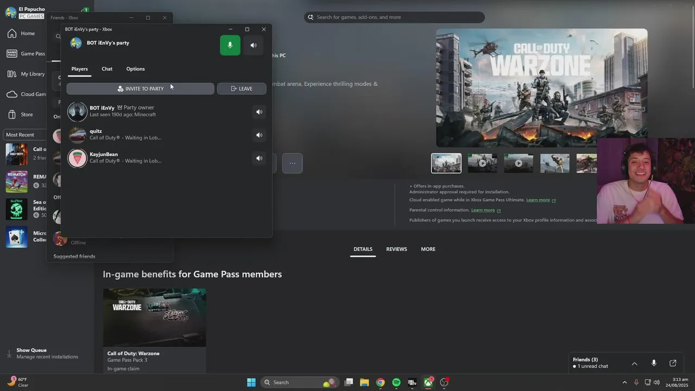Screen dimensions: 695x391
Task: Open My Library in sidebar
Action: (x=26, y=74)
